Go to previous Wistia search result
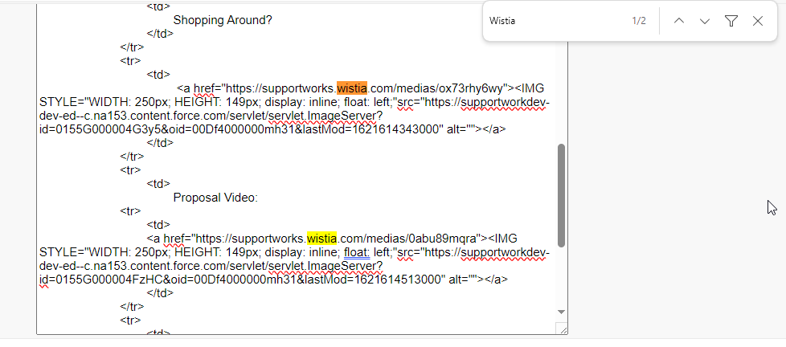 [679, 21]
